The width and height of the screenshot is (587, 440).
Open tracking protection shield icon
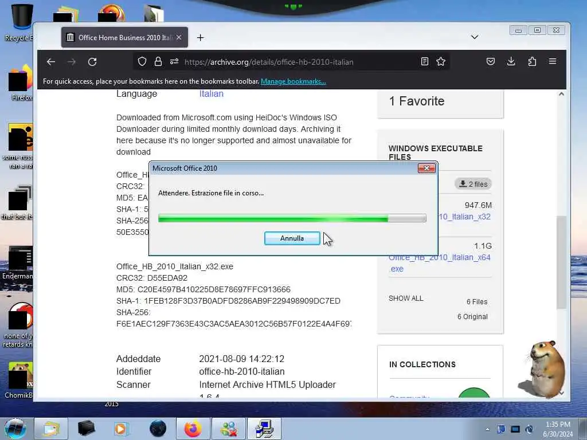tap(142, 62)
